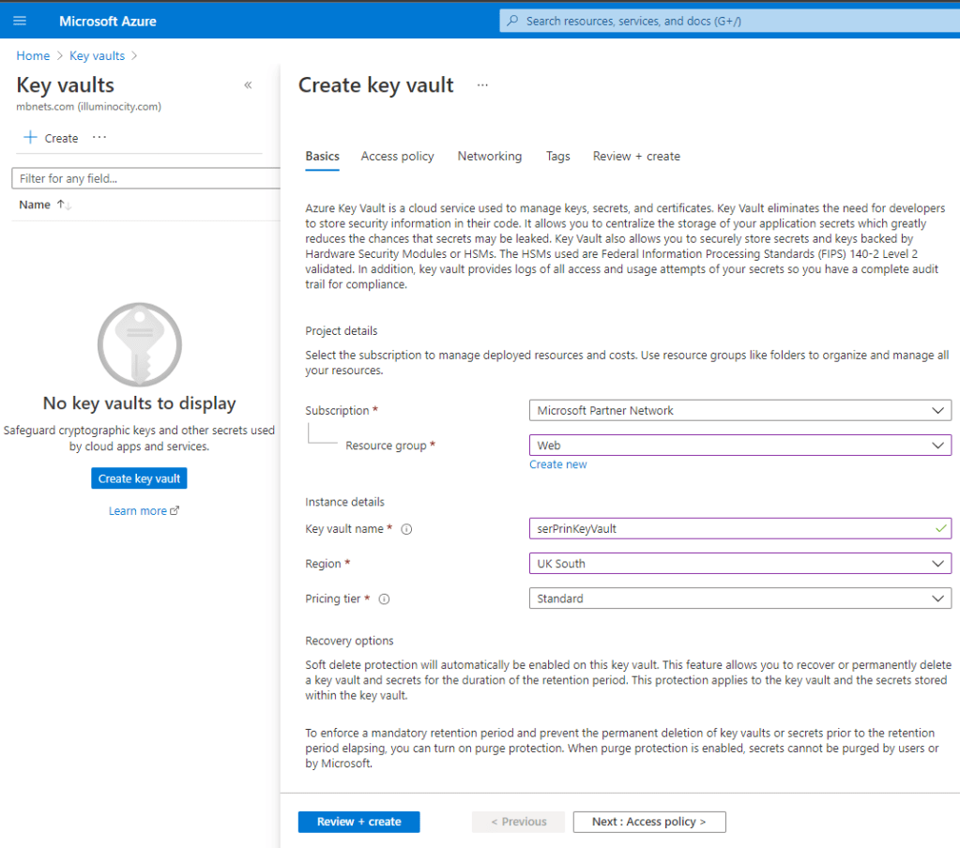
Task: Show info tooltip for Key vault name
Action: tap(406, 529)
